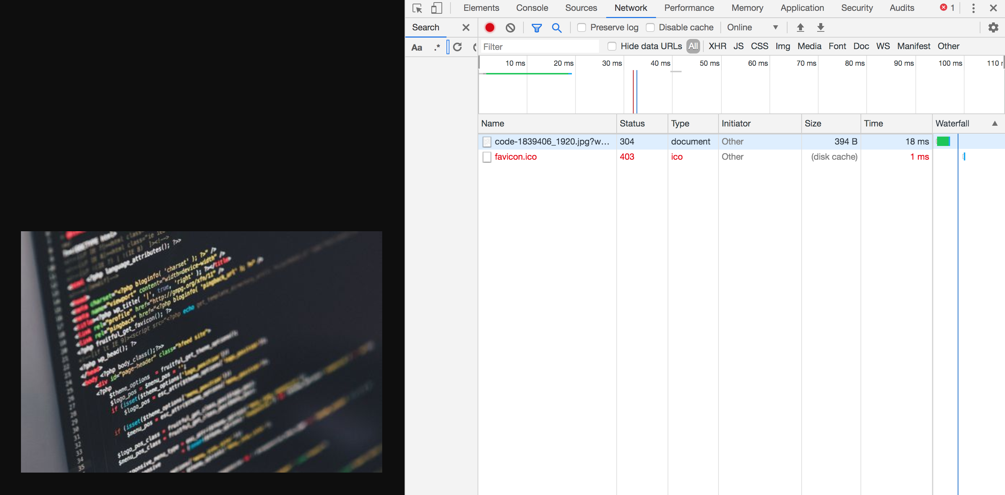Toggle the filter funnel icon
The width and height of the screenshot is (1005, 495).
click(x=536, y=27)
